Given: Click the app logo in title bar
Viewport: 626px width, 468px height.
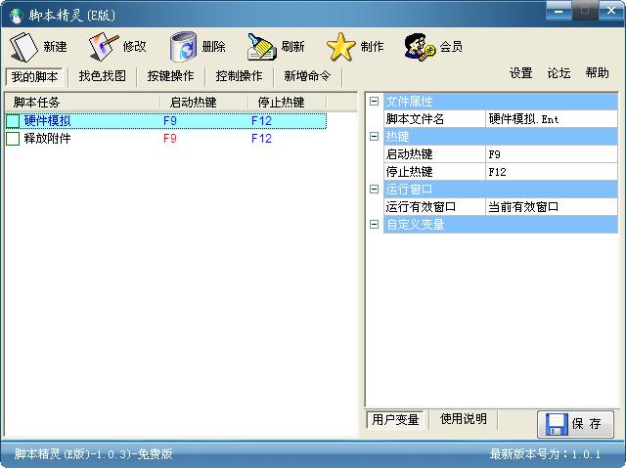Looking at the screenshot, I should pos(17,16).
